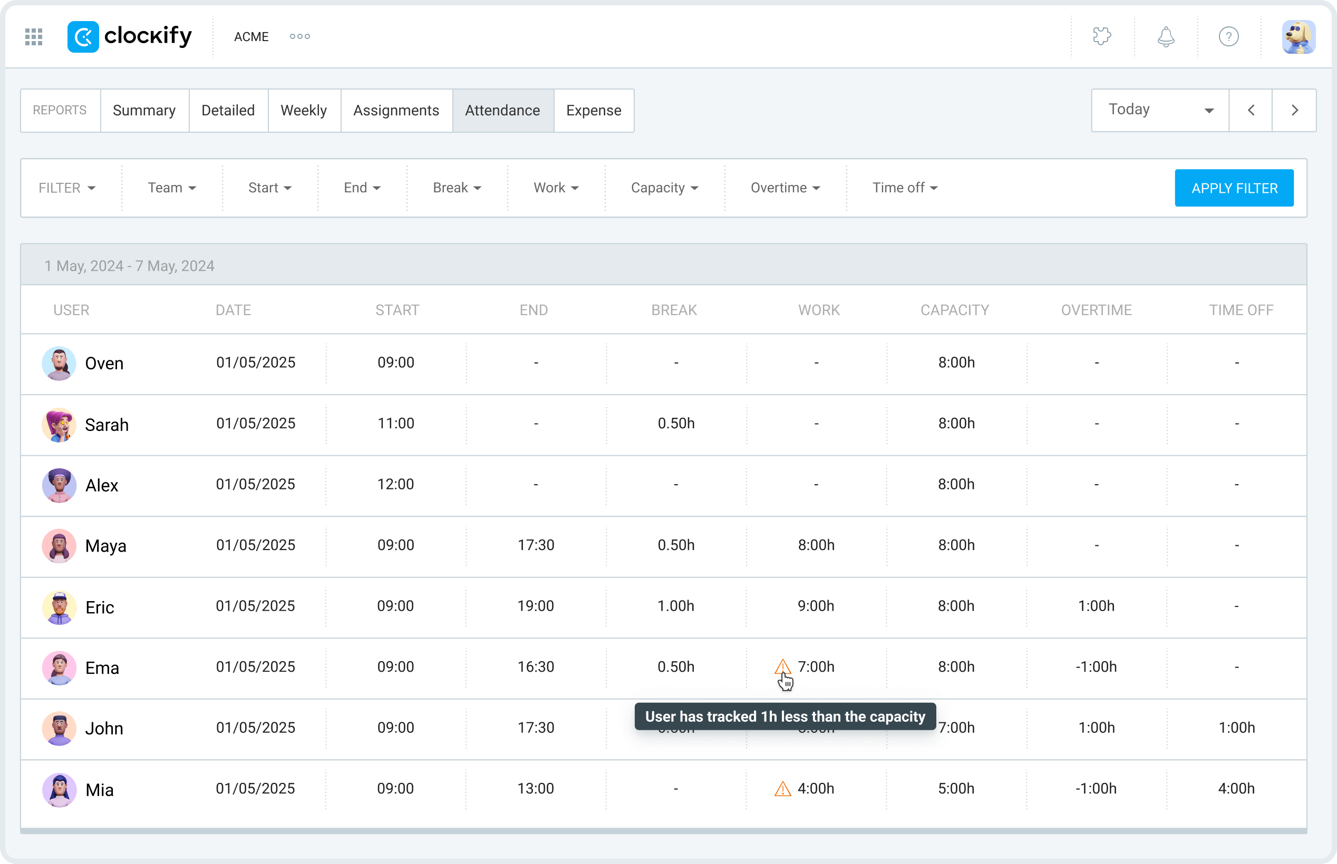
Task: Open the notifications bell
Action: [x=1166, y=36]
